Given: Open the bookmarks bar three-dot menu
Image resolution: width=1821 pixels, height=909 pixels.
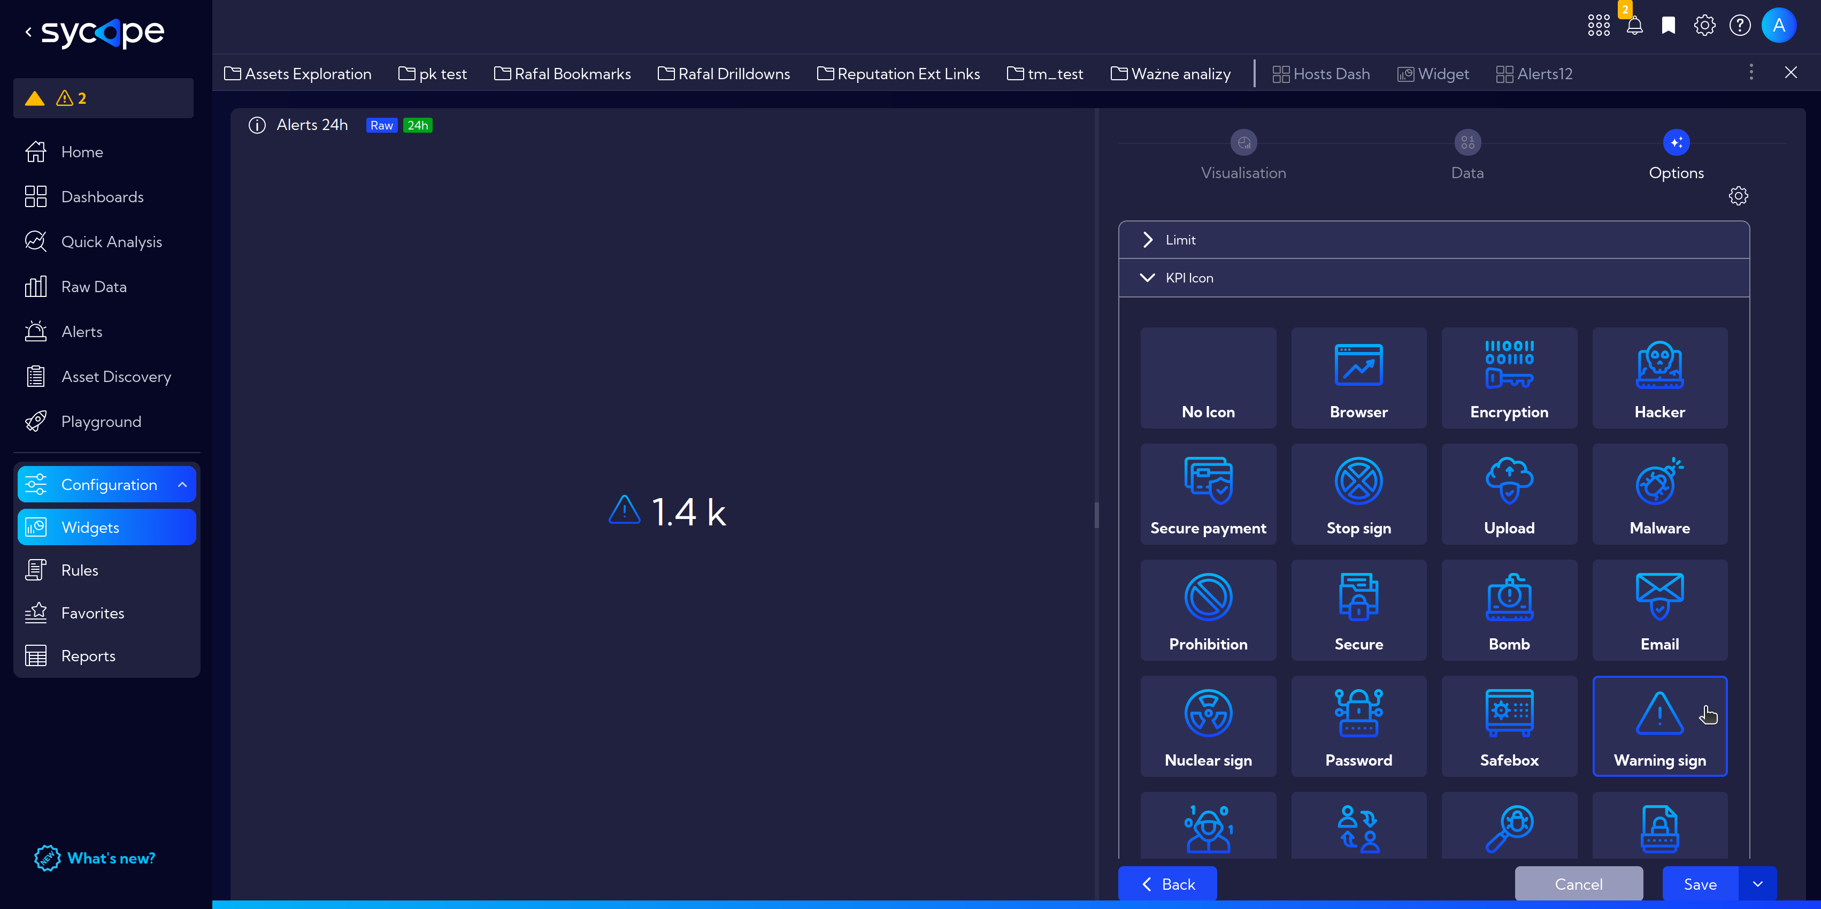Looking at the screenshot, I should (x=1750, y=72).
